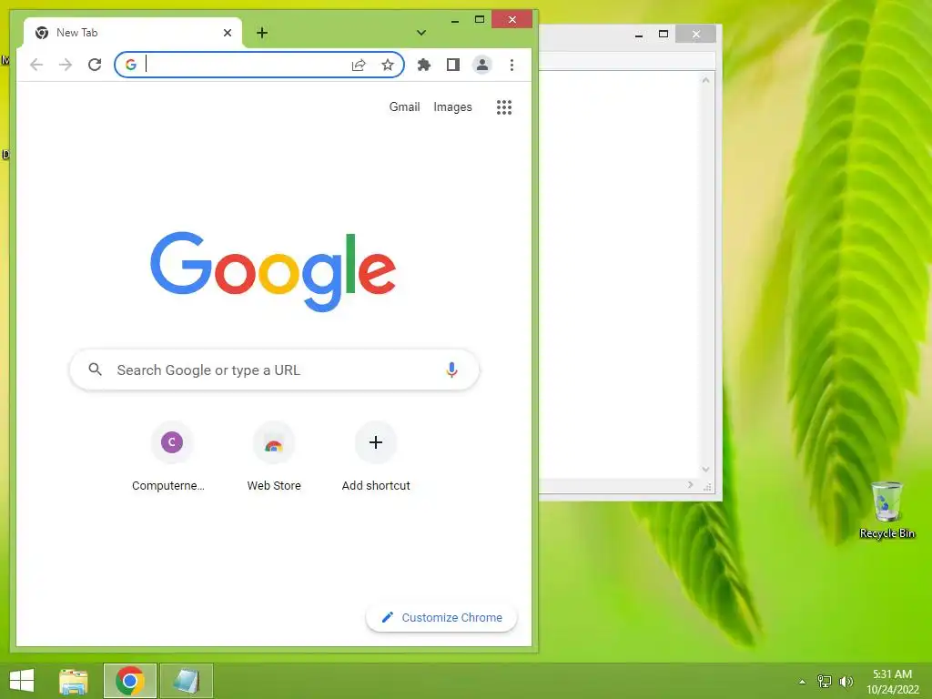Viewport: 932px width, 699px height.
Task: Open the profile avatar menu
Action: tap(482, 65)
